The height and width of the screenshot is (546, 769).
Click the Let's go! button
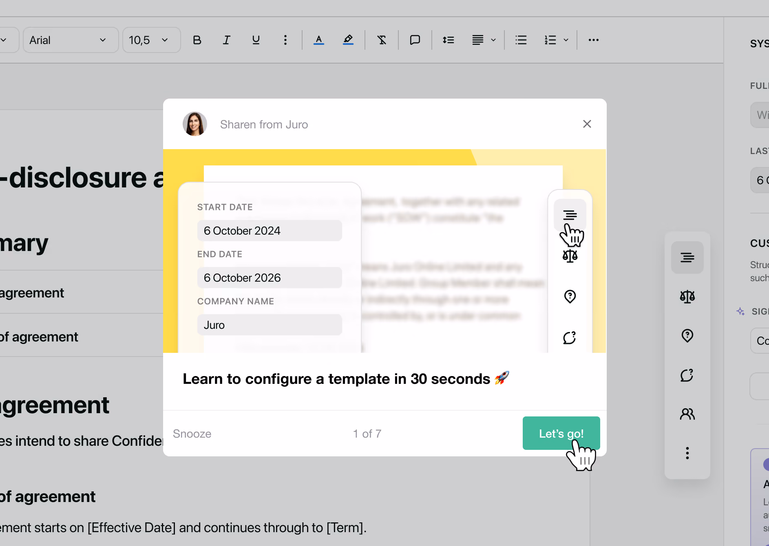click(x=561, y=433)
